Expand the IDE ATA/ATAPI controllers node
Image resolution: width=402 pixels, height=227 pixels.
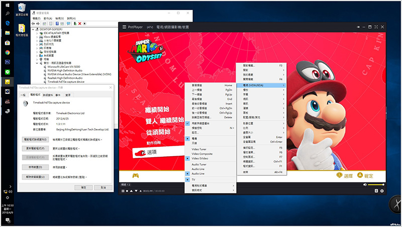pos(36,33)
